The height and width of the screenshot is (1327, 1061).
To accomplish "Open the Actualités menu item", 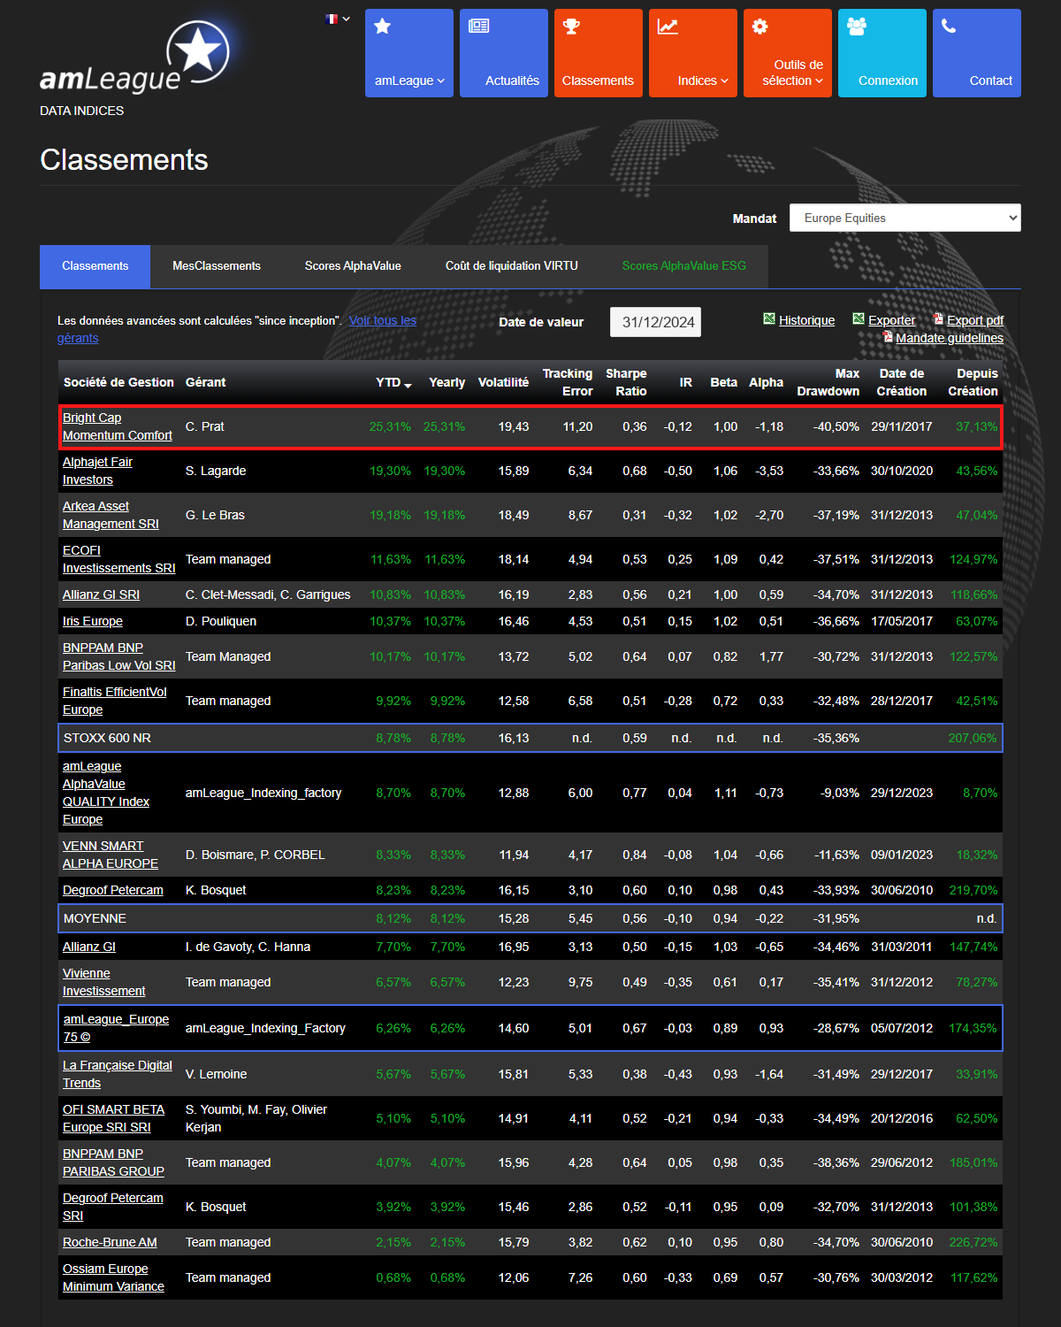I will pyautogui.click(x=504, y=53).
